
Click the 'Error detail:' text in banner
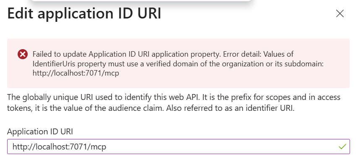click(x=242, y=54)
